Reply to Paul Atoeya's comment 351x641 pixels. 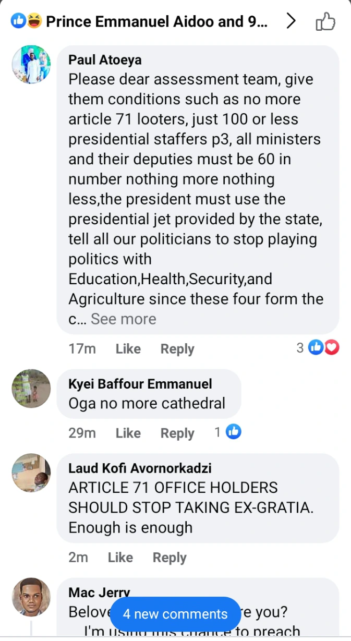pyautogui.click(x=177, y=349)
